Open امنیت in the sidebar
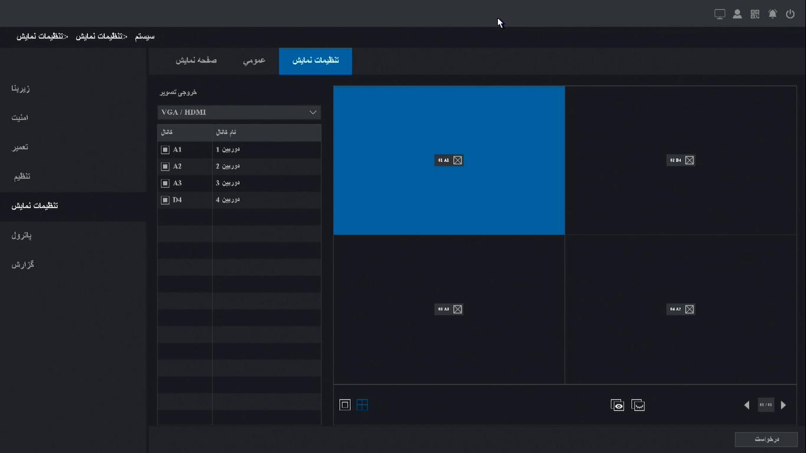806x453 pixels. (x=73, y=117)
